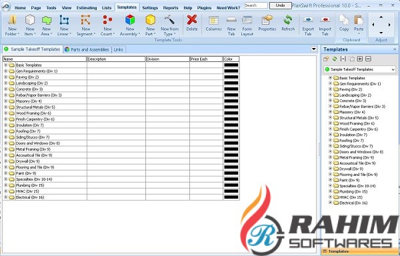
Task: Expand Drywall (Div 9) in table
Action: point(5,161)
